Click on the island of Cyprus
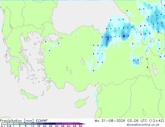This screenshot has height=127, width=165. (81, 103)
